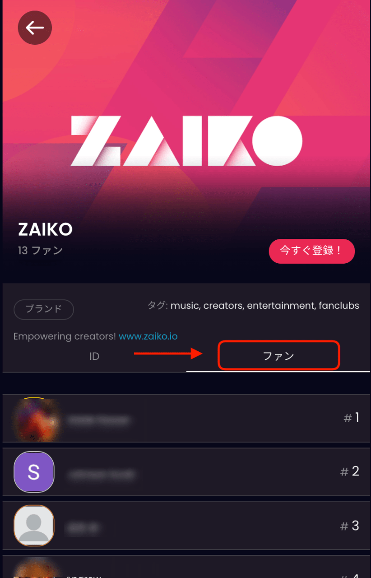Click the large ZAIKO logo banner
371x578 pixels.
tap(186, 140)
